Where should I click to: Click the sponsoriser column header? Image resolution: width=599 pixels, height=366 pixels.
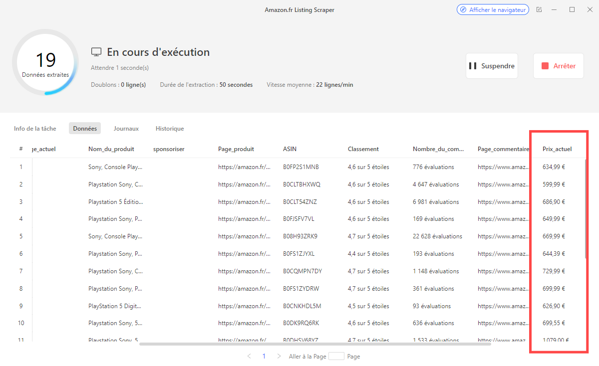(169, 149)
